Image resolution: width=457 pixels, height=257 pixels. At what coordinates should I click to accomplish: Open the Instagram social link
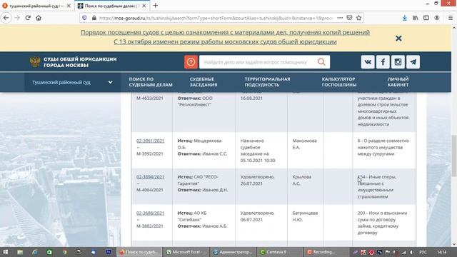coord(398,62)
